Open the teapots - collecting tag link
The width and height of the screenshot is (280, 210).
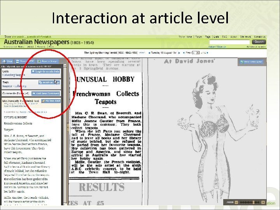pyautogui.click(x=14, y=86)
